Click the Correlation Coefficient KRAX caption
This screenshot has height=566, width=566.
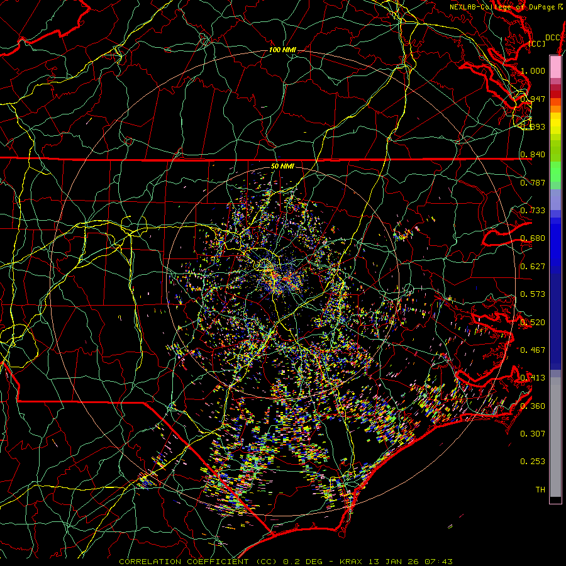(x=286, y=562)
